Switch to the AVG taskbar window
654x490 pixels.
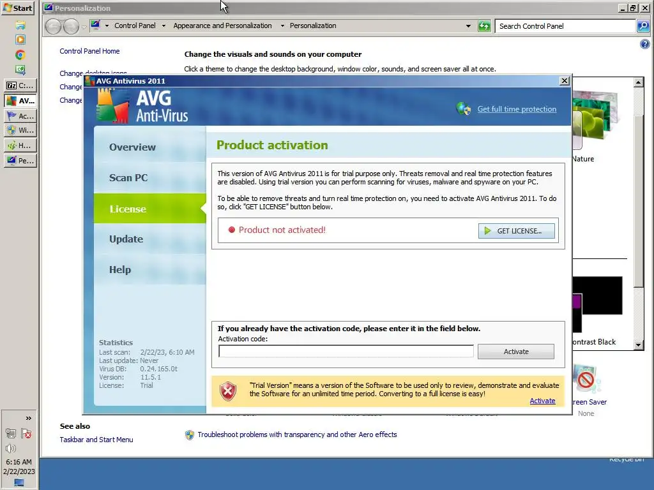tap(20, 100)
